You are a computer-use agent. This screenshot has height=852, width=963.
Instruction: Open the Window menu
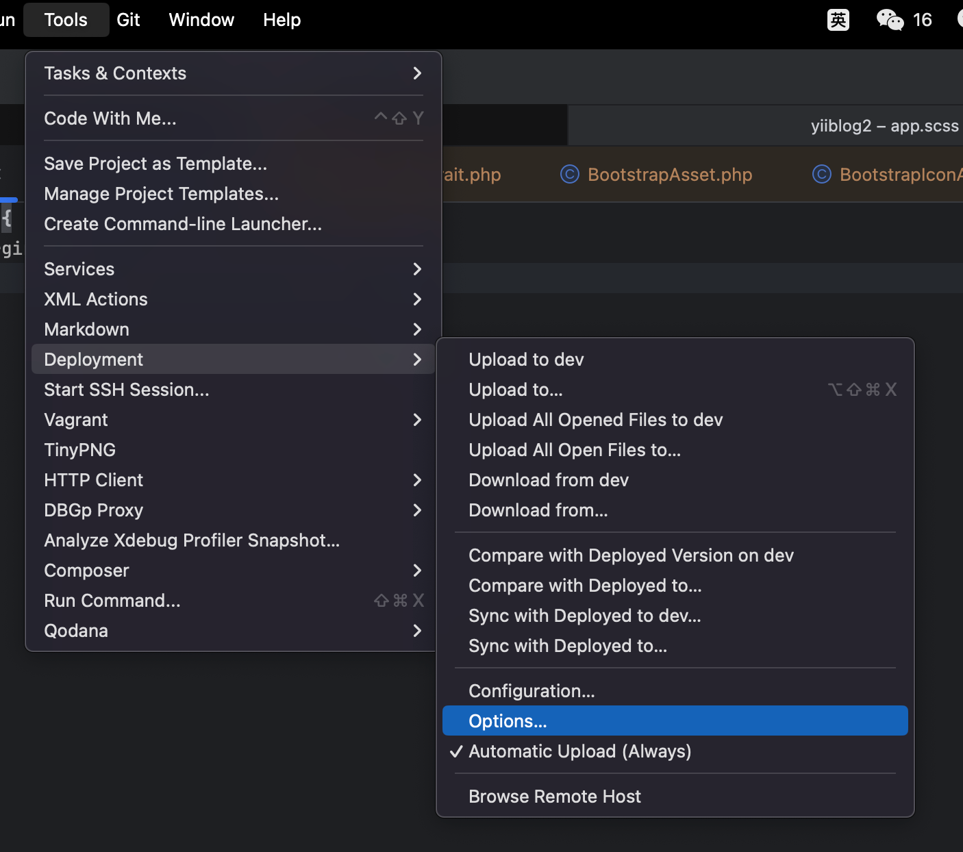[x=201, y=20]
